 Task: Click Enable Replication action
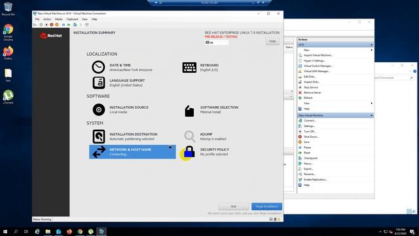315,180
